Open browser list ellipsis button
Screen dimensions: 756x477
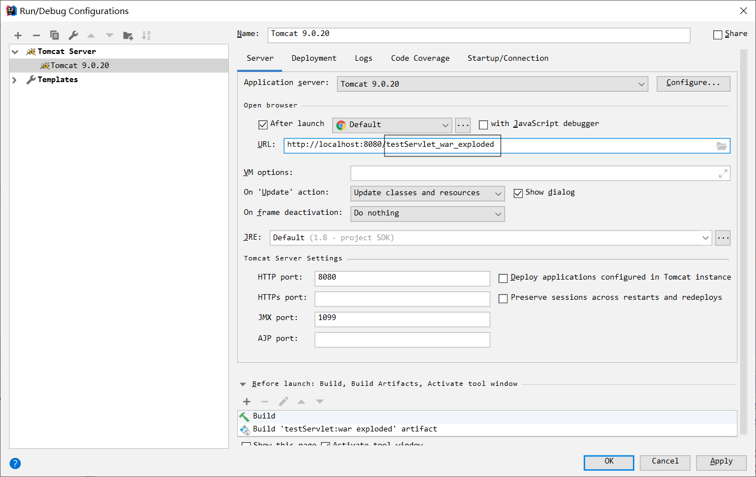coord(463,125)
